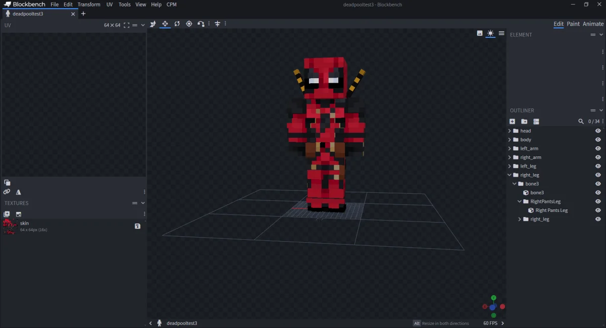Hide the body group
The width and height of the screenshot is (606, 328).
pyautogui.click(x=598, y=140)
